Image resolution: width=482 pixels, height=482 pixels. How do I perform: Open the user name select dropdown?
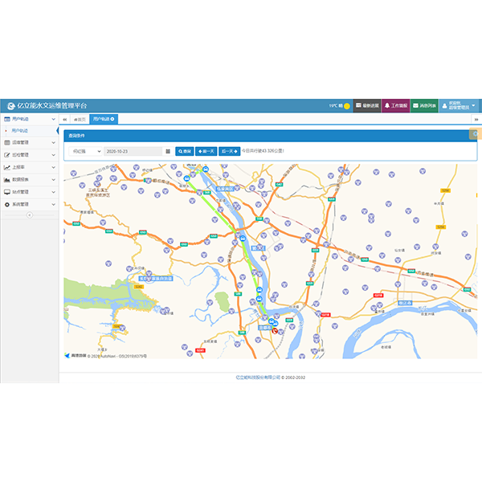[85, 151]
